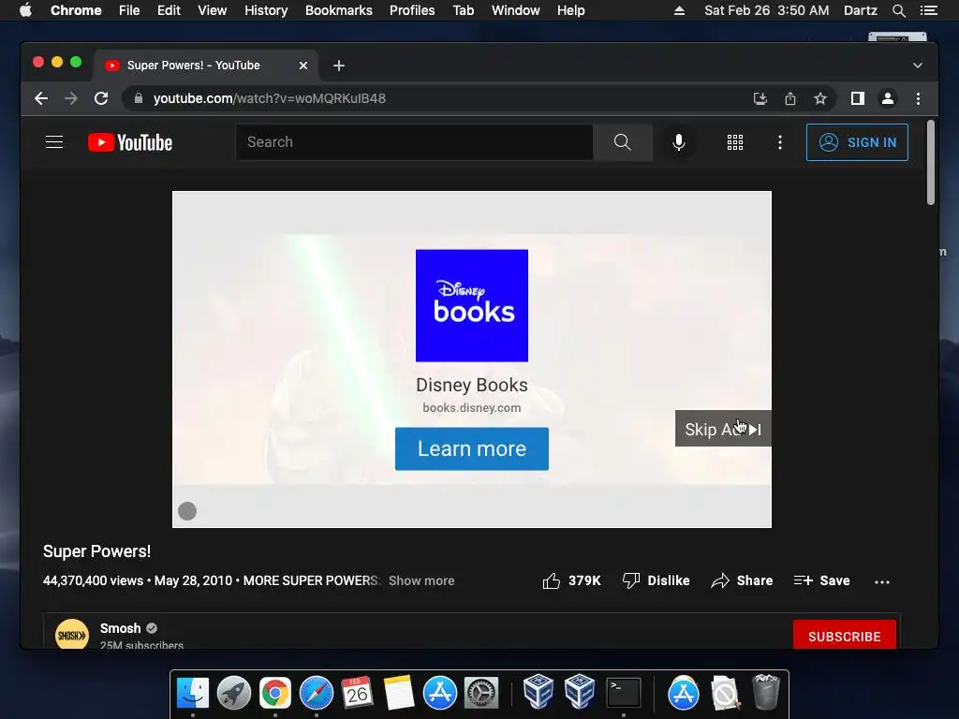The image size is (959, 719).
Task: Open the Smosh channel name link
Action: (x=120, y=628)
